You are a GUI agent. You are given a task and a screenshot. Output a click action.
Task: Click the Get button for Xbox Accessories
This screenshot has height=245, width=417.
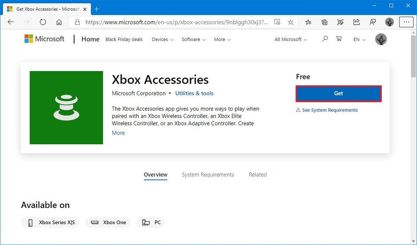tap(338, 93)
